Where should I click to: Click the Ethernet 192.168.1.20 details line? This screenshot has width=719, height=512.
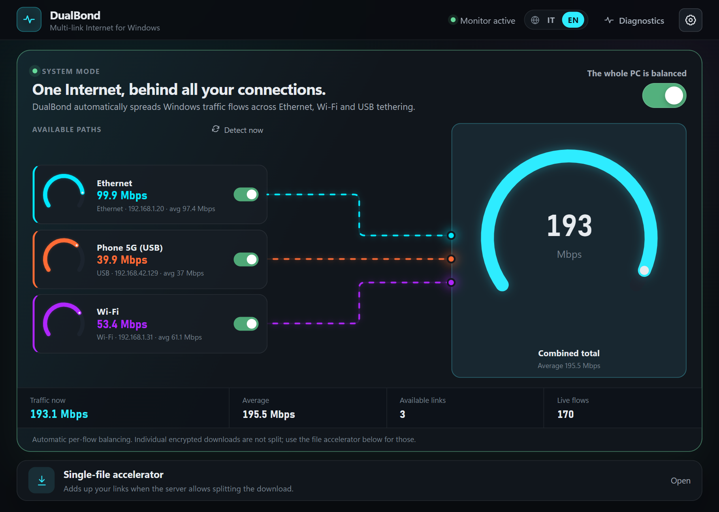156,209
